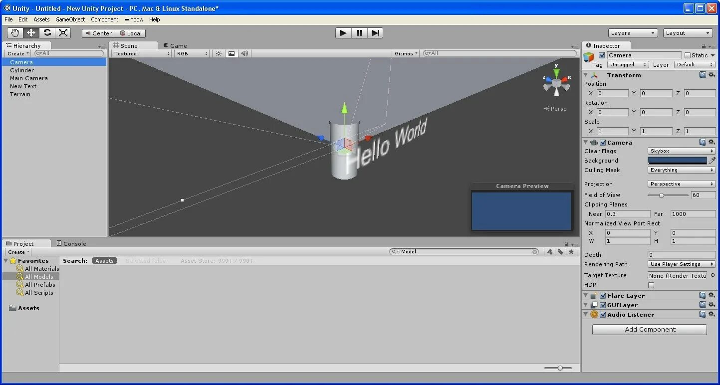
Task: Open Audio Listener gear menu
Action: click(x=712, y=314)
